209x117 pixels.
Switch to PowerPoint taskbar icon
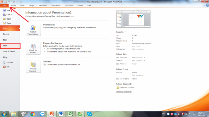51,114
